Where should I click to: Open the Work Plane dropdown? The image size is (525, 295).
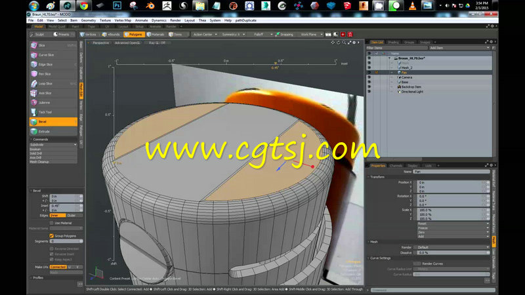[311, 35]
